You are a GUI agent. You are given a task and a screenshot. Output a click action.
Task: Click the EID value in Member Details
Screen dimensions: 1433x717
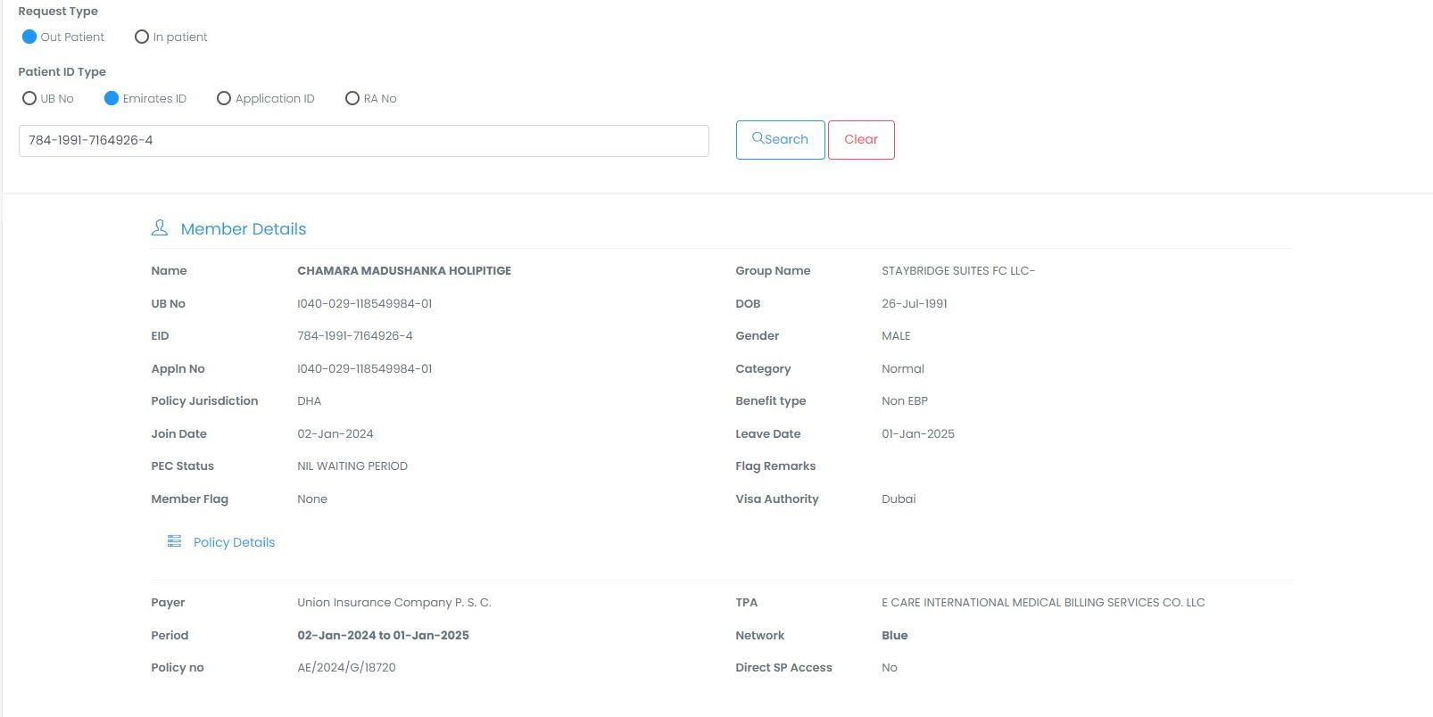tap(355, 335)
